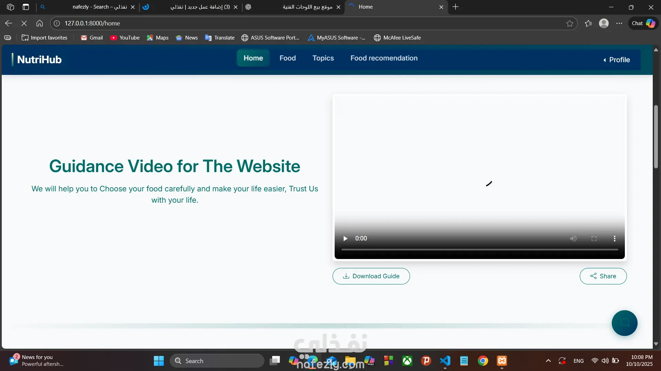661x371 pixels.
Task: Mute the video volume icon
Action: coord(573,238)
